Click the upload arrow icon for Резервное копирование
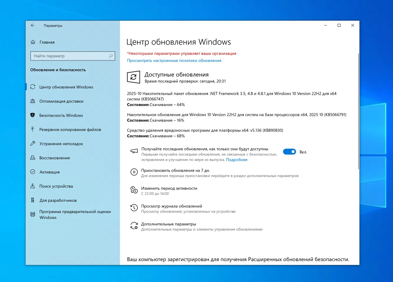The height and width of the screenshot is (282, 393). point(33,129)
